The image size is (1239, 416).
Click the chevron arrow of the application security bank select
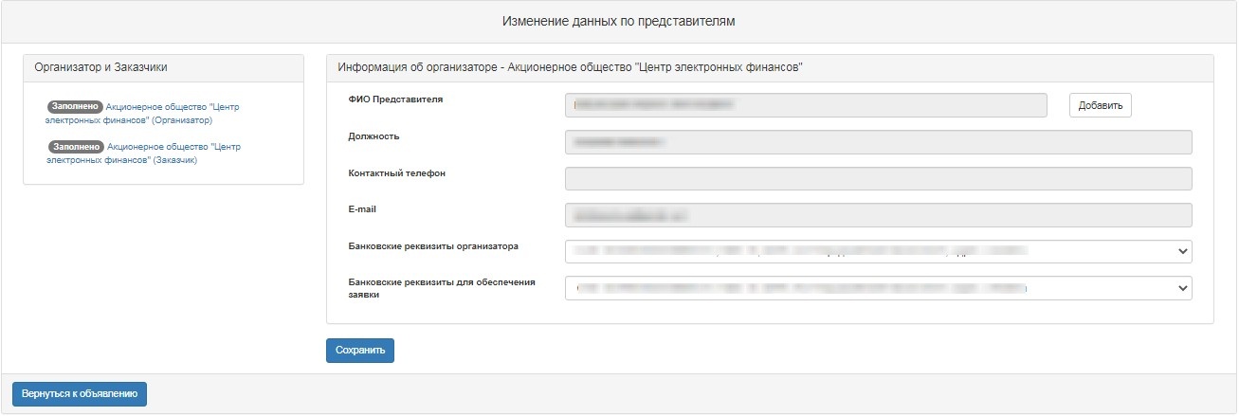[1181, 288]
